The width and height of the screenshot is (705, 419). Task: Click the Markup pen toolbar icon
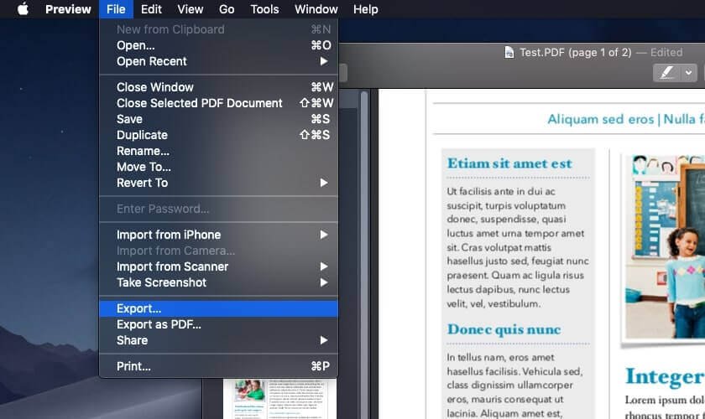tap(666, 73)
